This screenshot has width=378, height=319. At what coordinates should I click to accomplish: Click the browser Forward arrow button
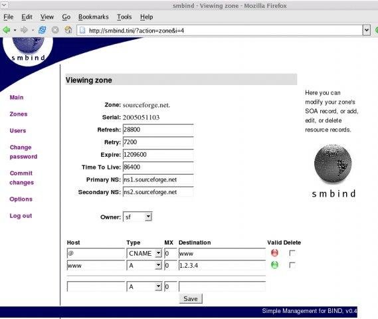[x=24, y=30]
